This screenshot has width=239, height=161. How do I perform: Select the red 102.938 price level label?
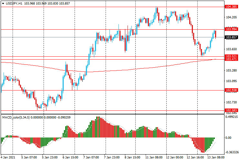(x=231, y=90)
